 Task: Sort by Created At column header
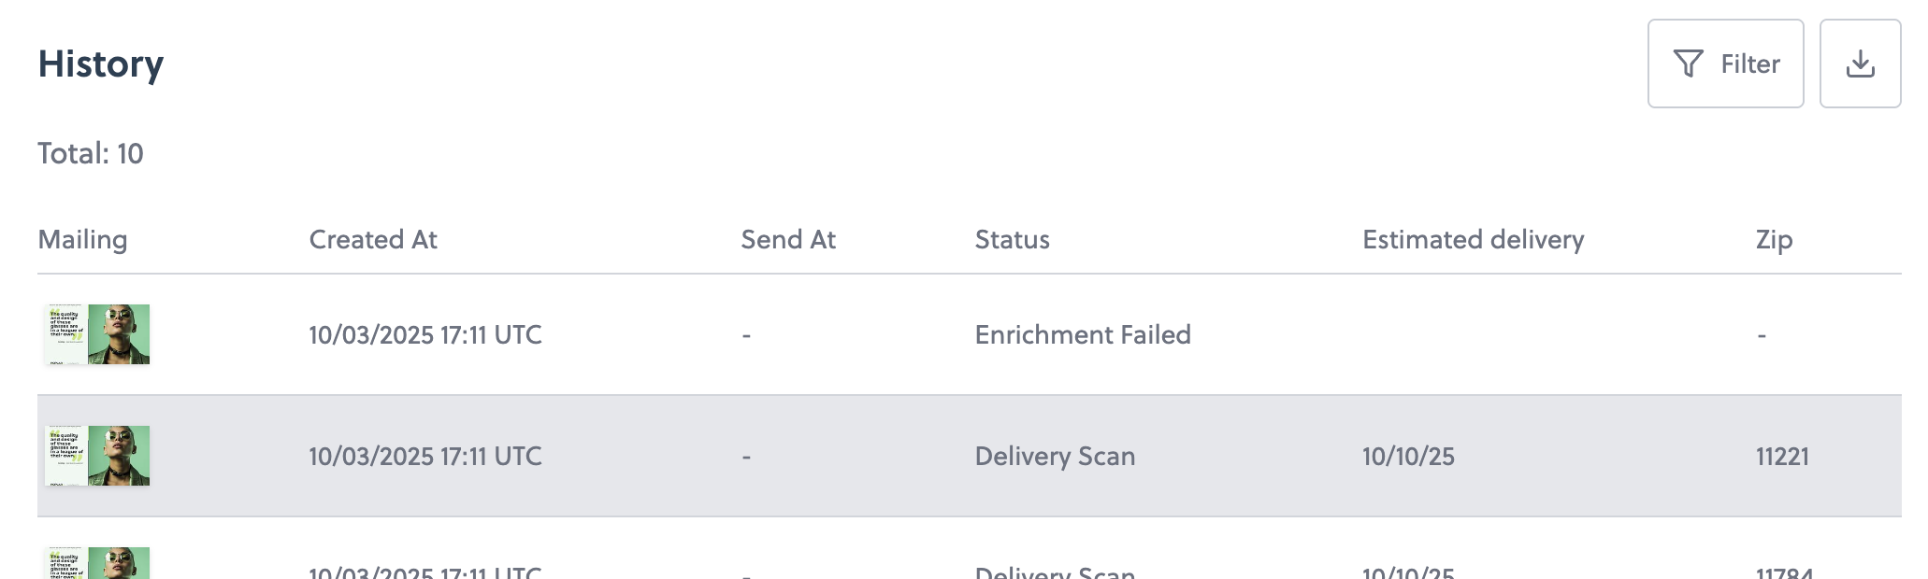tap(373, 240)
